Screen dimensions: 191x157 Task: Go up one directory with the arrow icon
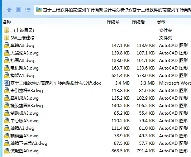[x=9, y=10]
